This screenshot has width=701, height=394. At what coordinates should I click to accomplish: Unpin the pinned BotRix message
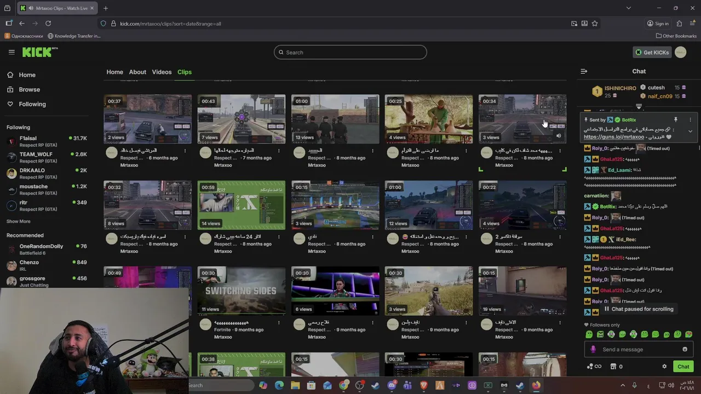(675, 119)
